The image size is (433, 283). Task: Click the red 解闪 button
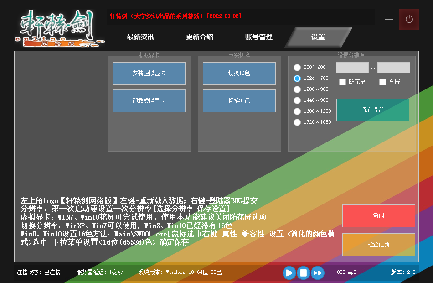pyautogui.click(x=379, y=216)
